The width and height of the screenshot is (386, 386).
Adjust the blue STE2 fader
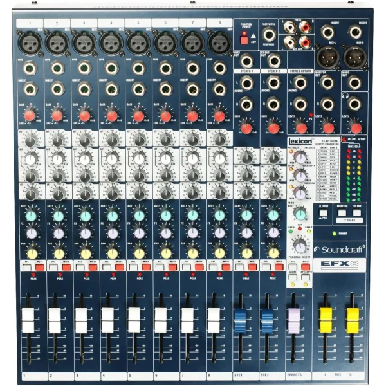tap(267, 320)
